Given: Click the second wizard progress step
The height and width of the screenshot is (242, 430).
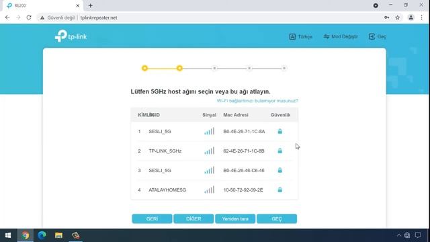Looking at the screenshot, I should 179,68.
